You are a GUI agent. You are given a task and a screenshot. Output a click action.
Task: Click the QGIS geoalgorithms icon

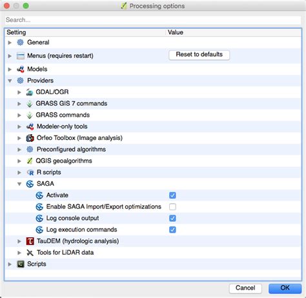coord(30,161)
